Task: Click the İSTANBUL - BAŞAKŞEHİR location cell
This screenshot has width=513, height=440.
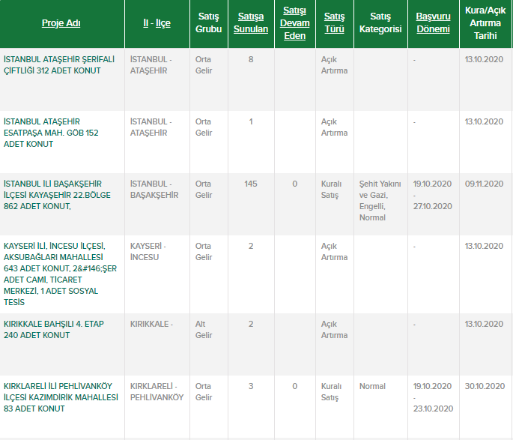Action: pyautogui.click(x=154, y=189)
